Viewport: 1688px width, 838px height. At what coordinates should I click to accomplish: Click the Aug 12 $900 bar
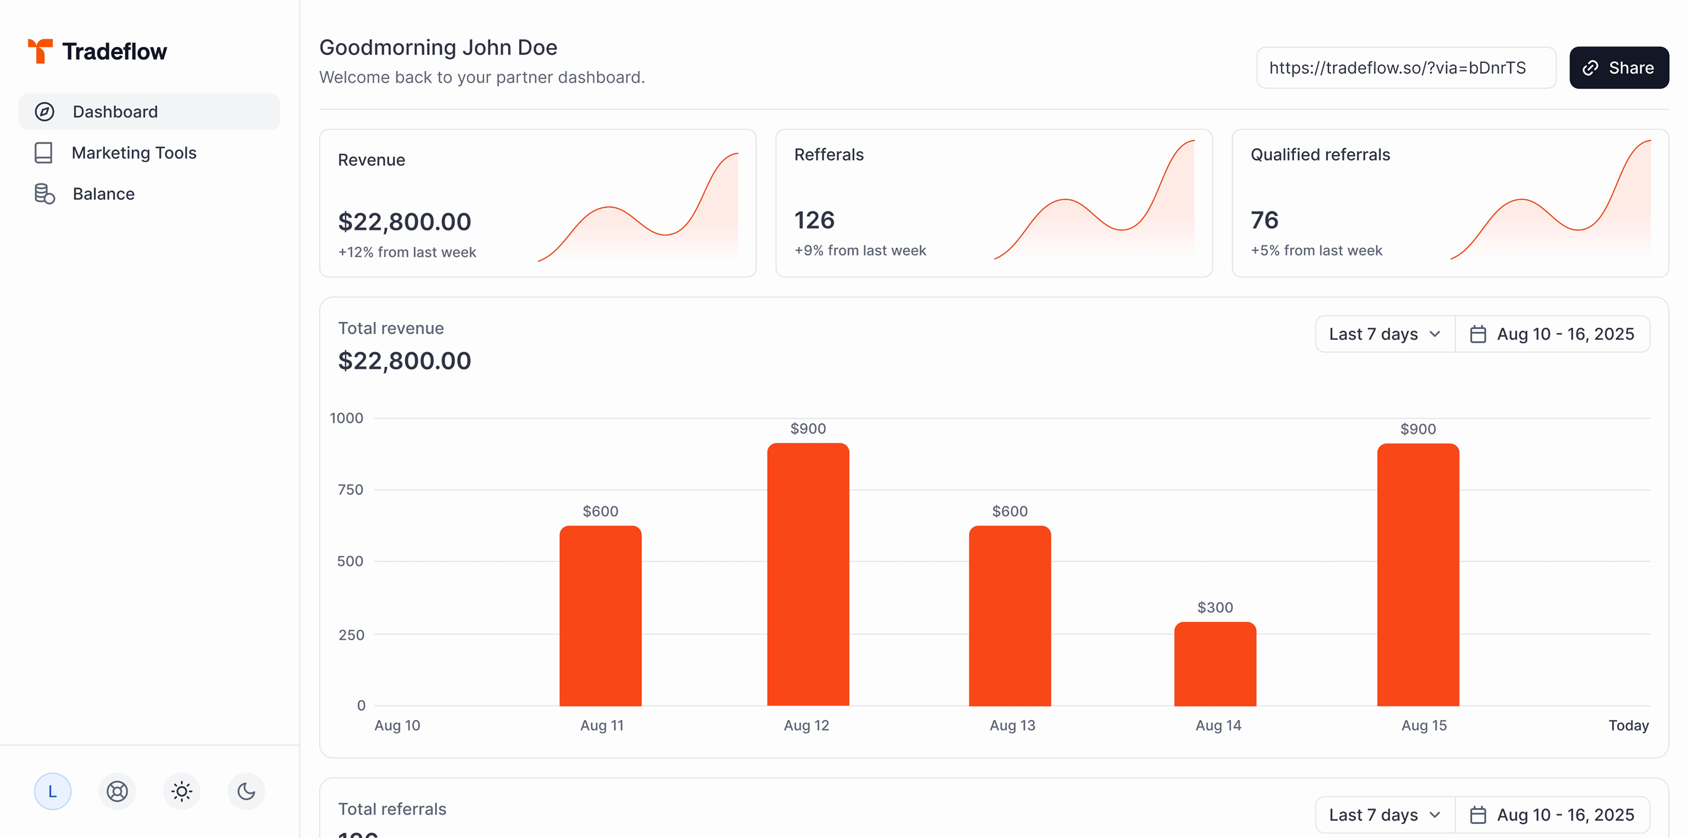[x=808, y=574]
